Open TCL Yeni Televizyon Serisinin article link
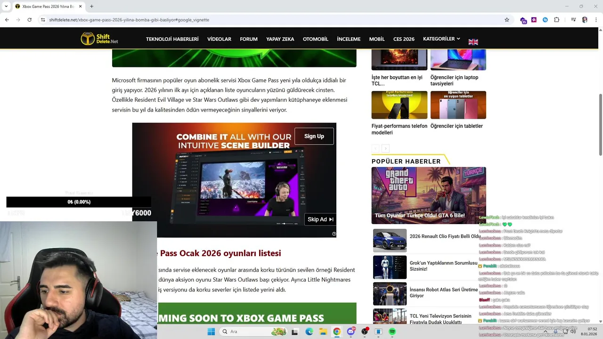The height and width of the screenshot is (339, 603). pos(440,319)
